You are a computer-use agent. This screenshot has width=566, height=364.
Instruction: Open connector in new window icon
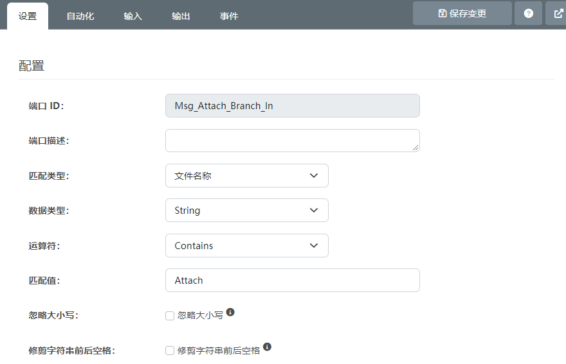[558, 13]
